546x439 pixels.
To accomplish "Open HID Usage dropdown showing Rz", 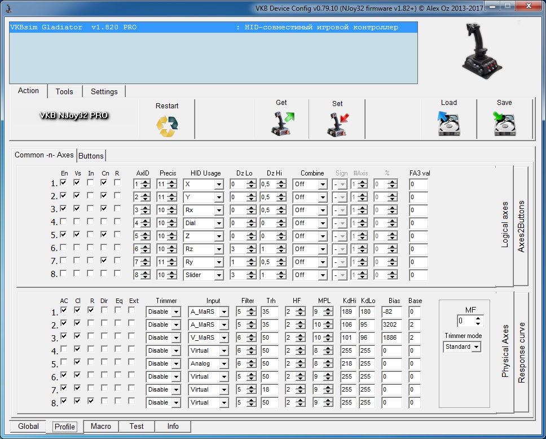I will click(204, 249).
